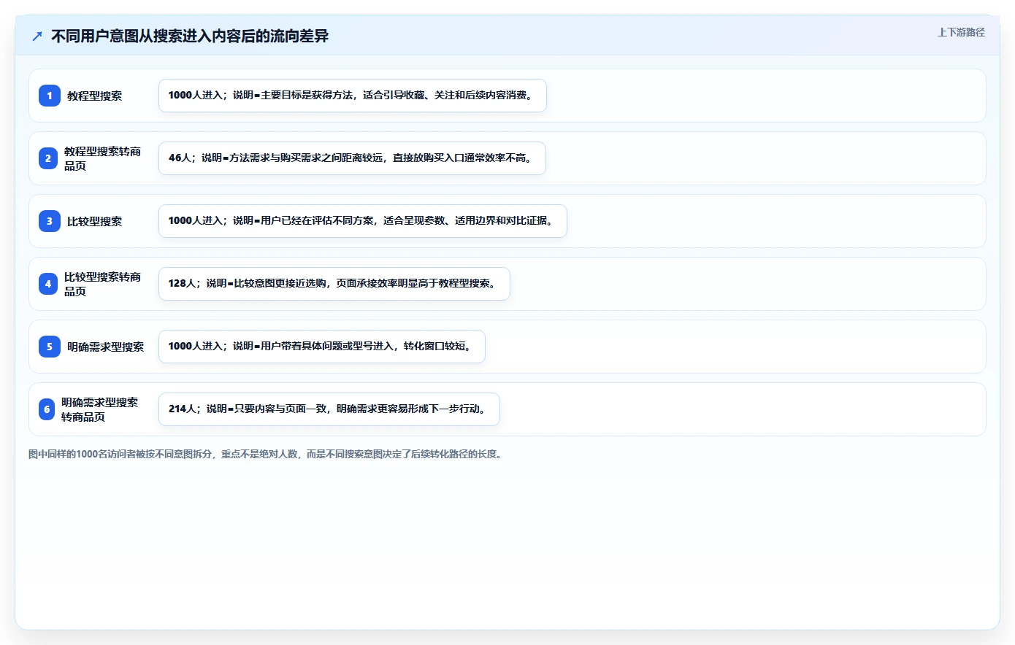Click number badge 6 for 明确需求型搜索转商品页
The height and width of the screenshot is (645, 1015).
click(47, 409)
